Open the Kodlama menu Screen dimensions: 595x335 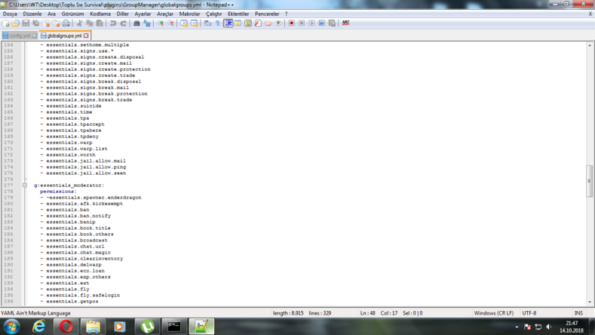[100, 14]
